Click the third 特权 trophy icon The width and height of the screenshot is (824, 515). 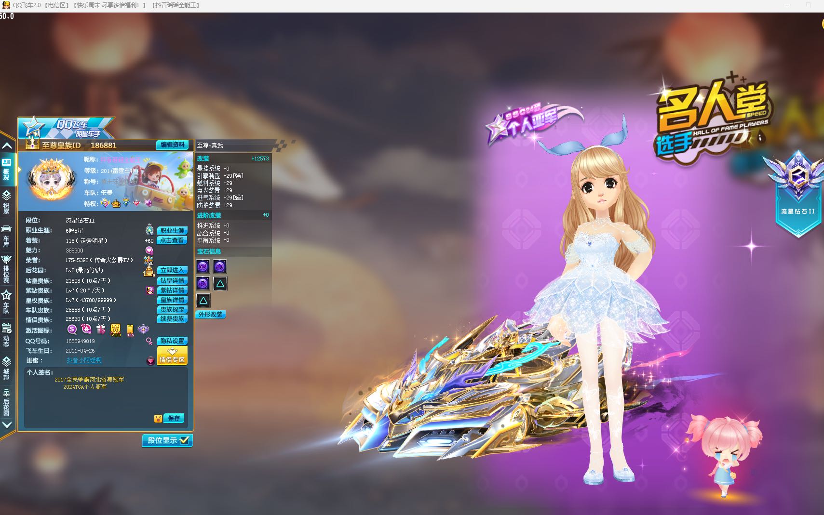coord(126,203)
